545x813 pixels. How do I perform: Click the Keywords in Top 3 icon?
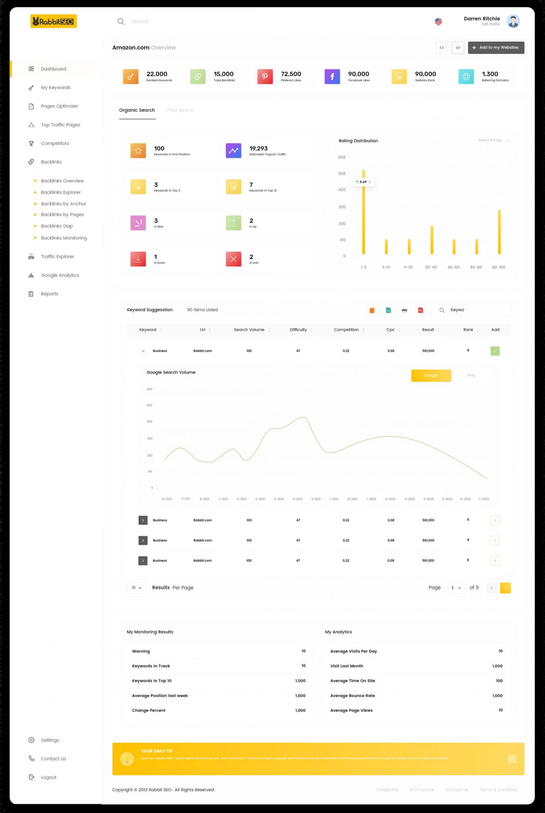(x=138, y=187)
